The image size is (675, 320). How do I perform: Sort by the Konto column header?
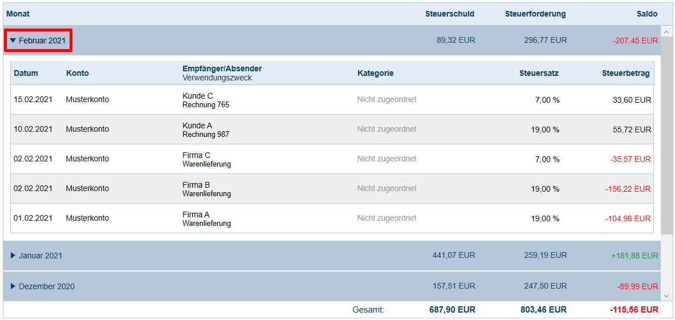pos(78,73)
